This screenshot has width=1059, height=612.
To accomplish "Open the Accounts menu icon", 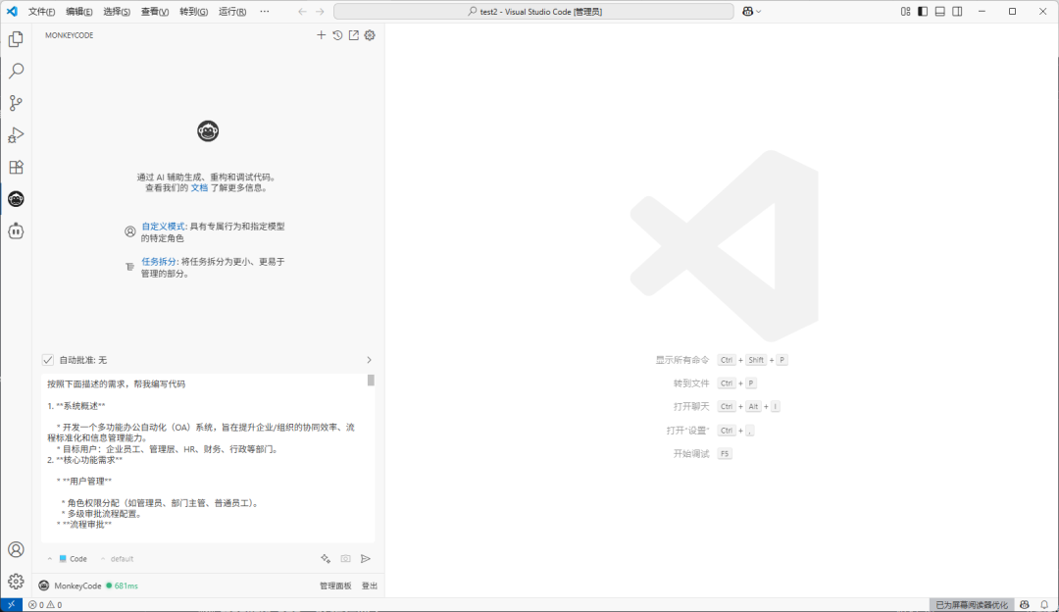I will click(x=17, y=550).
